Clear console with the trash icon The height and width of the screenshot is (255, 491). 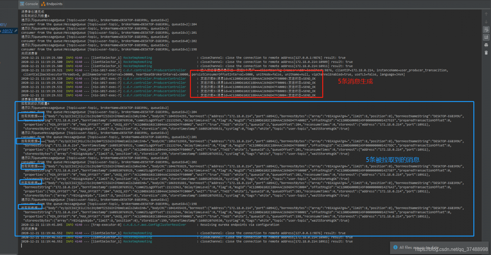pos(486,53)
